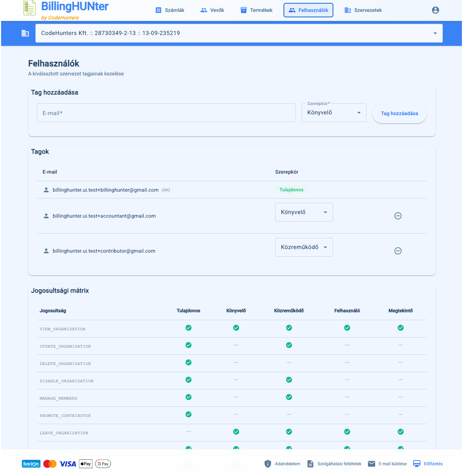
Task: Click the Adatvédelem shield icon
Action: 268,464
